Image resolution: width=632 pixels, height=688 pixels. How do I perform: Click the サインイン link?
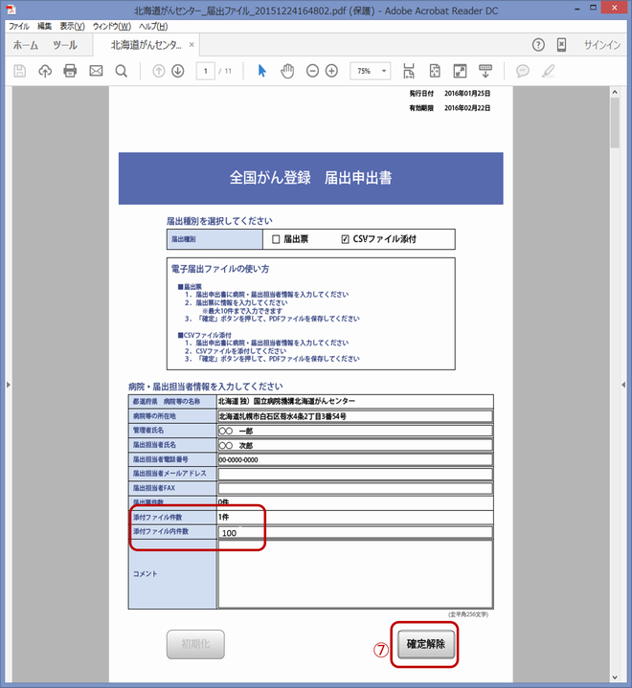pos(601,45)
